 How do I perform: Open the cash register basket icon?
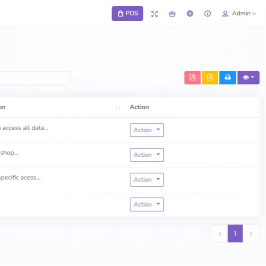[172, 14]
